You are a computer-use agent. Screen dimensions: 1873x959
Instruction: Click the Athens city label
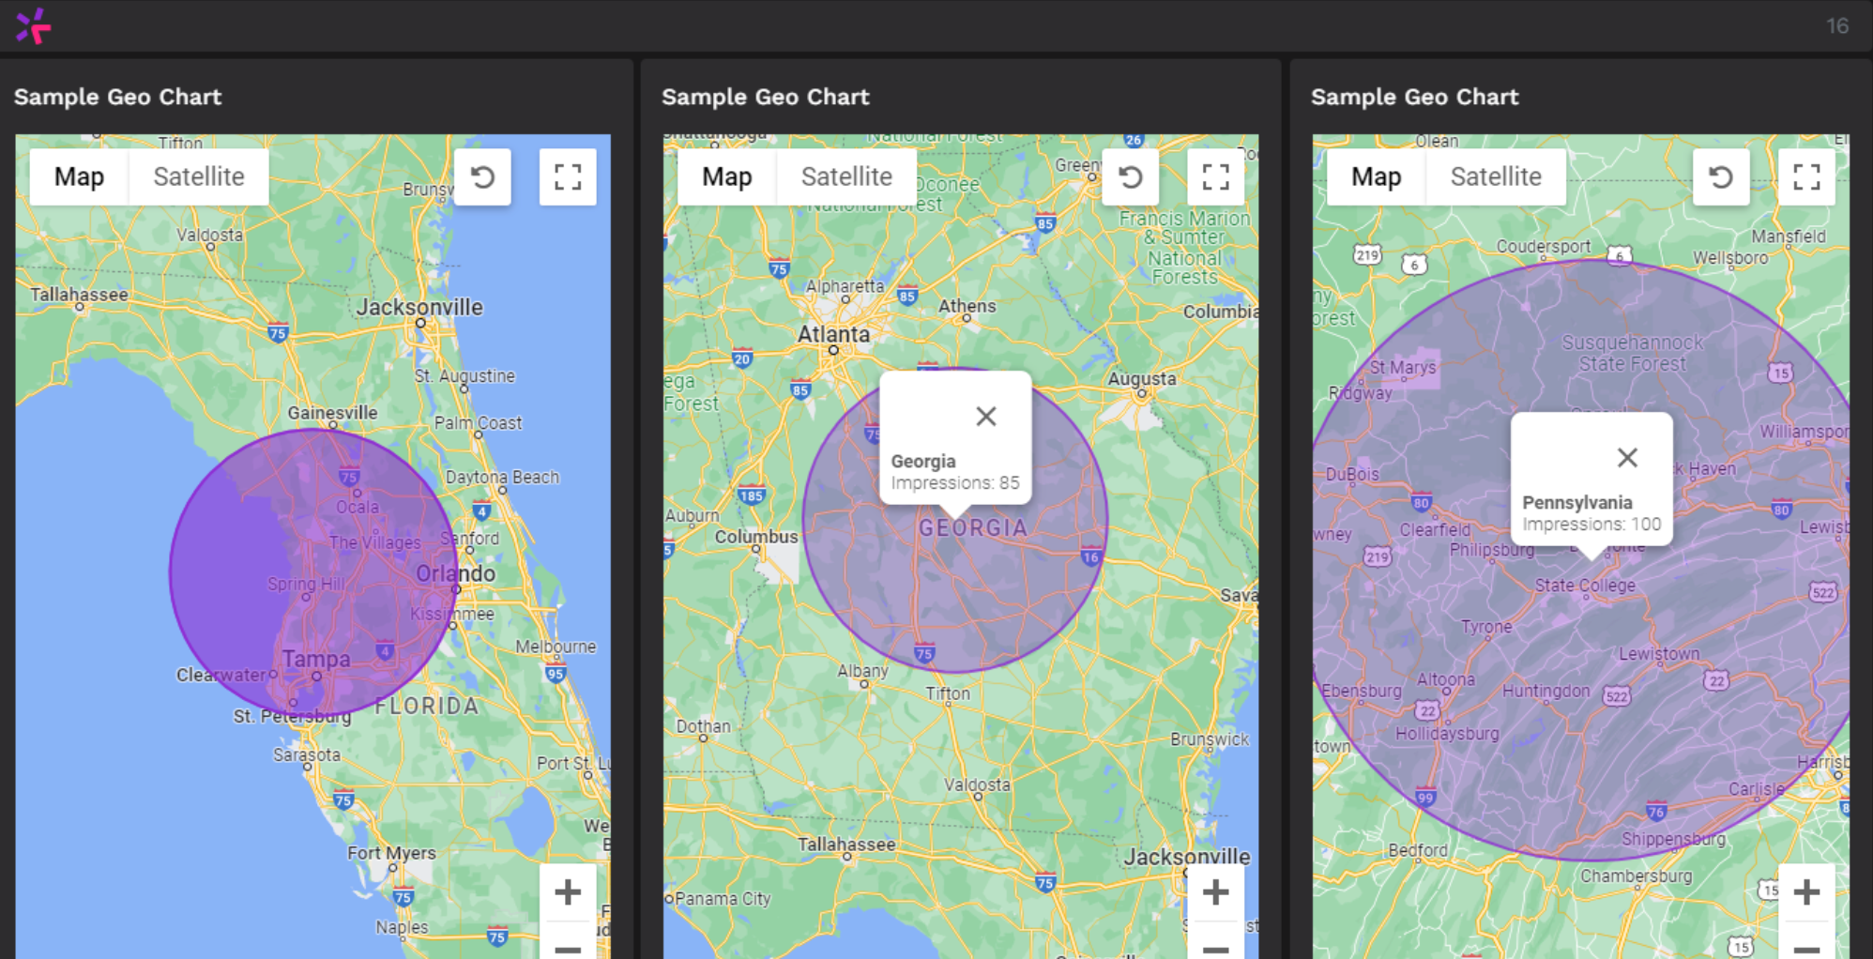(x=967, y=306)
